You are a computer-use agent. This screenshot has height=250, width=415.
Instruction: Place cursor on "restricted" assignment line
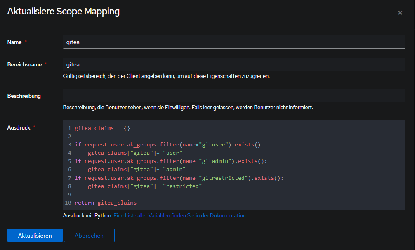pos(145,186)
